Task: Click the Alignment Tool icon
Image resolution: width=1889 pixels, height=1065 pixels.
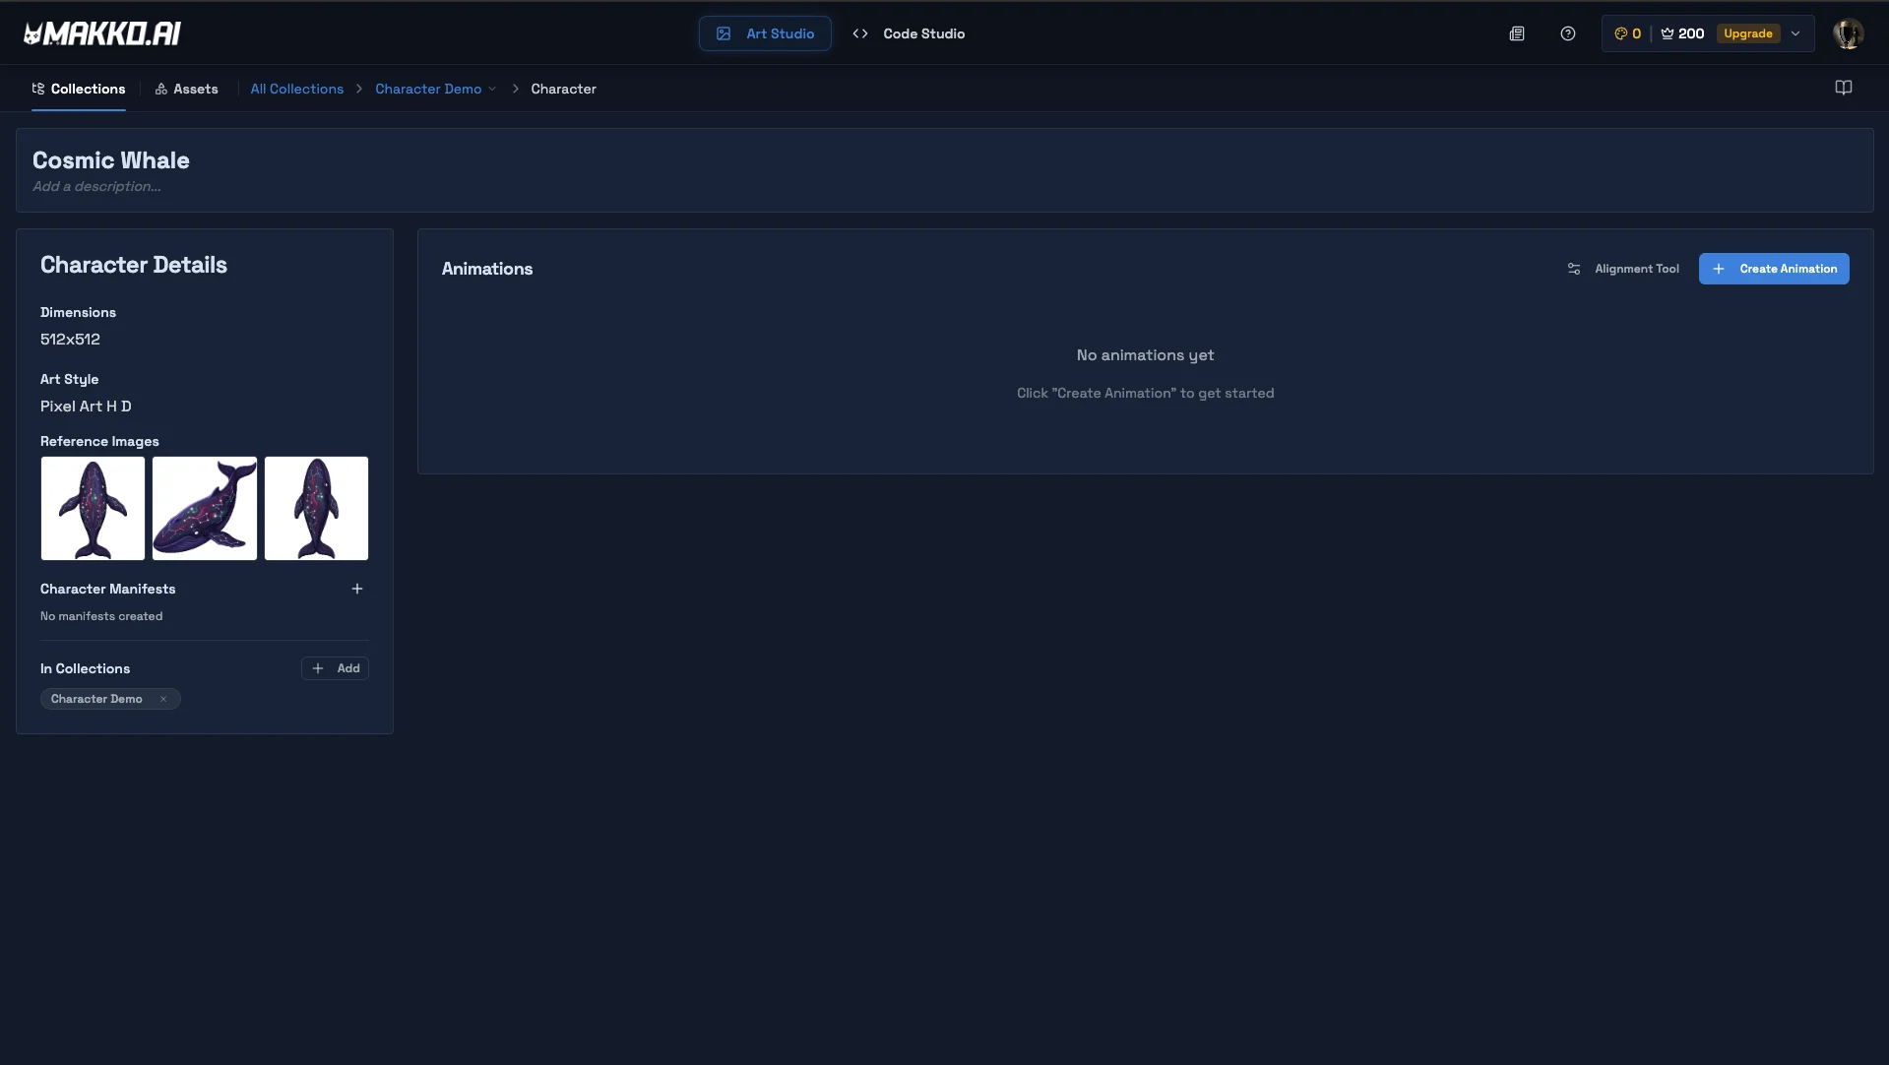Action: 1573,269
